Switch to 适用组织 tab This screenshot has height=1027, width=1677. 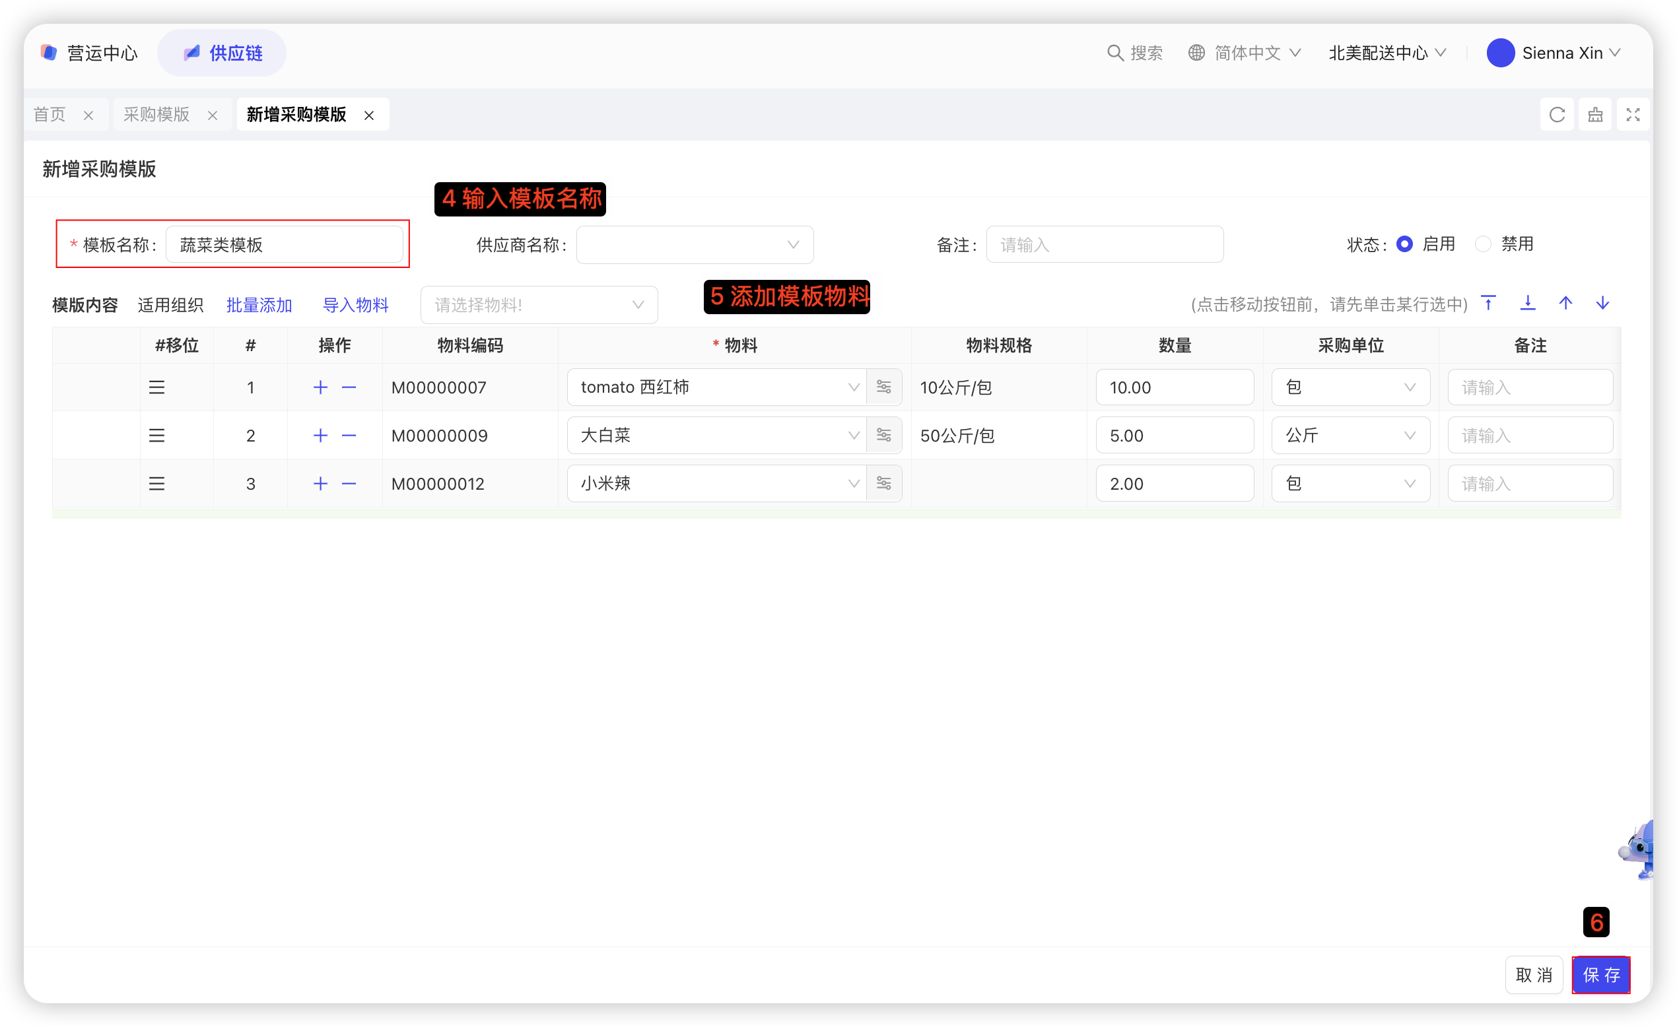(170, 304)
